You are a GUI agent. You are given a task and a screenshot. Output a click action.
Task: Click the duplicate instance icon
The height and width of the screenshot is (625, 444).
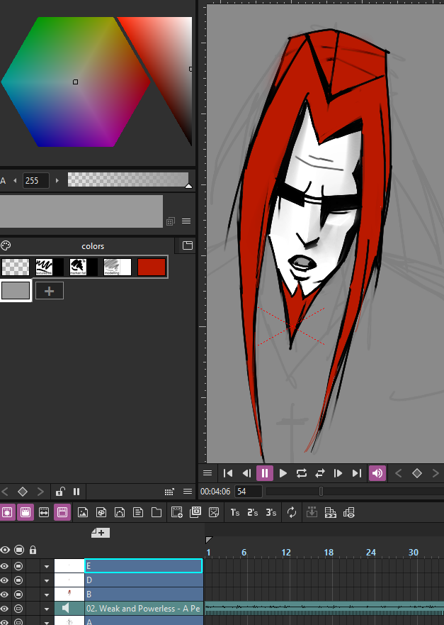click(x=195, y=513)
